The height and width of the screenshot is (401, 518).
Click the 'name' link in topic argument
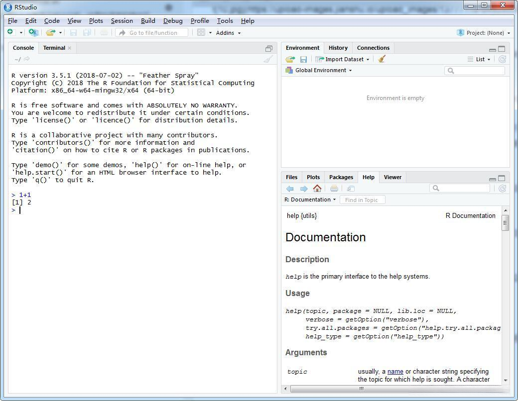[x=395, y=371]
